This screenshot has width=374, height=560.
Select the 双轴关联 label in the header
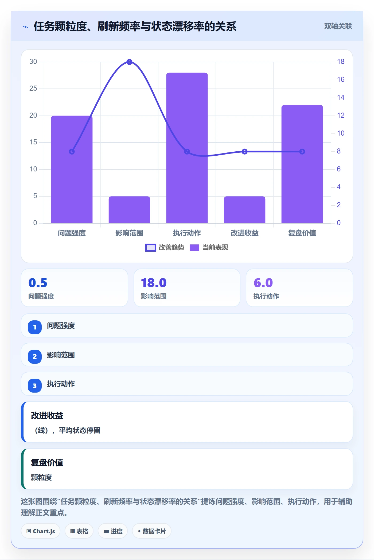338,26
